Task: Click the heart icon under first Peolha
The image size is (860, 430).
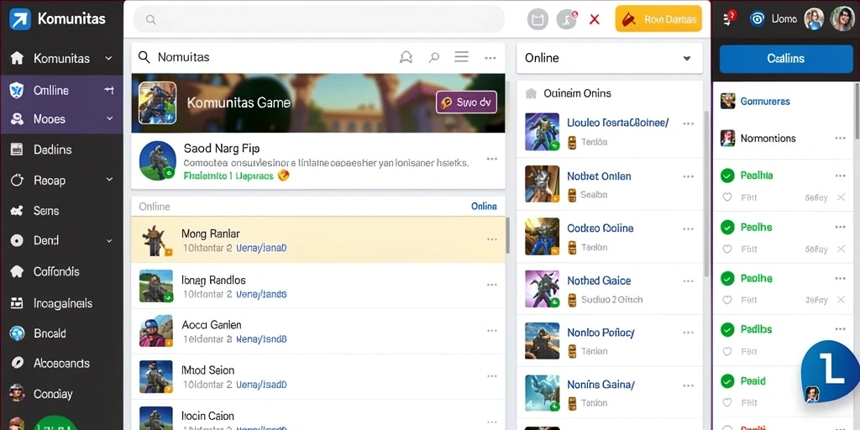Action: point(727,197)
